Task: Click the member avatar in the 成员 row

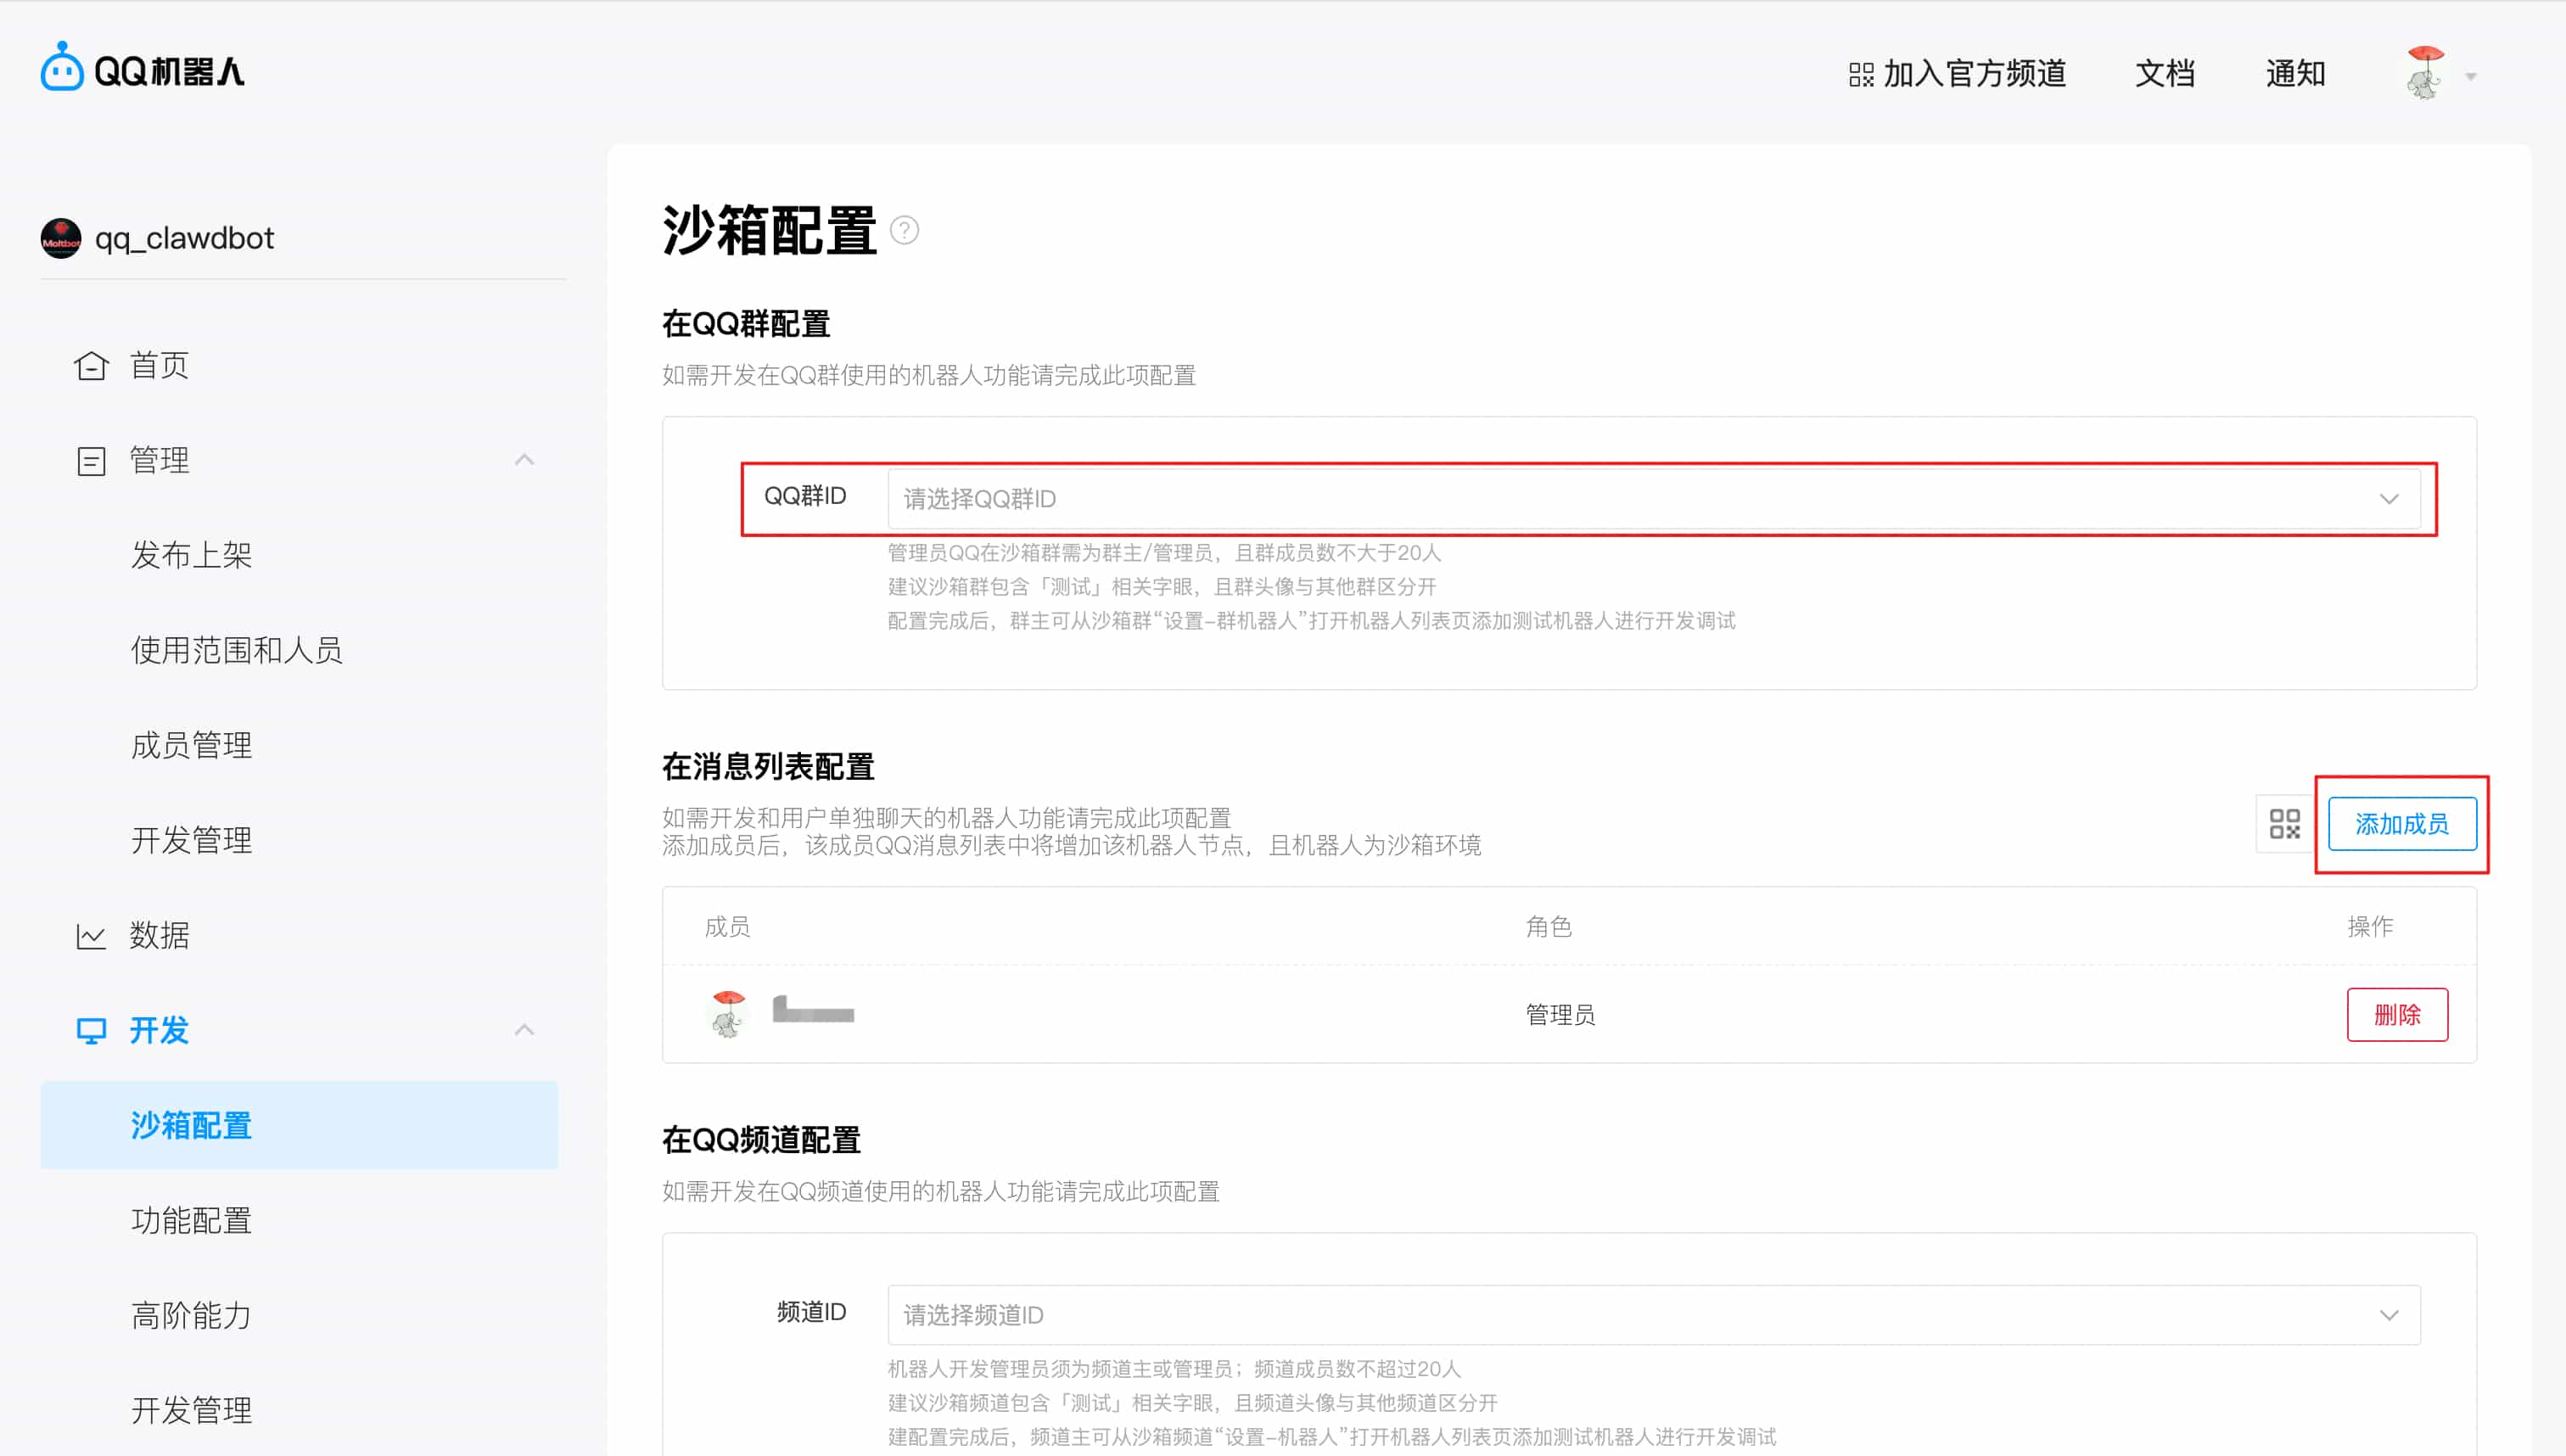Action: click(x=728, y=1014)
